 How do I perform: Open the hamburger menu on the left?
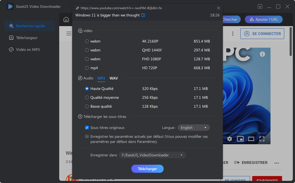(x=69, y=33)
